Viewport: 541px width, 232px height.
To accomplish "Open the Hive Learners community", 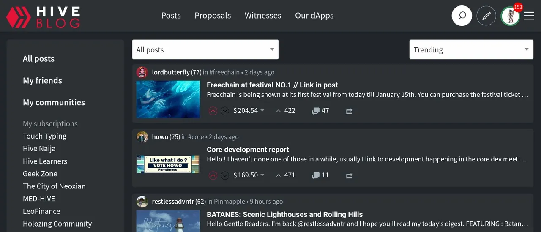I will (45, 161).
